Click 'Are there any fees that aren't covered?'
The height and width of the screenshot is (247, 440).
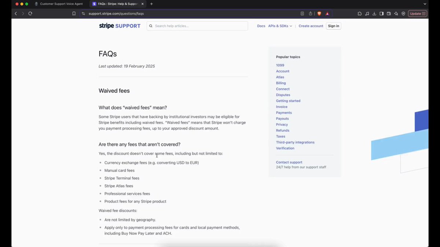(140, 144)
